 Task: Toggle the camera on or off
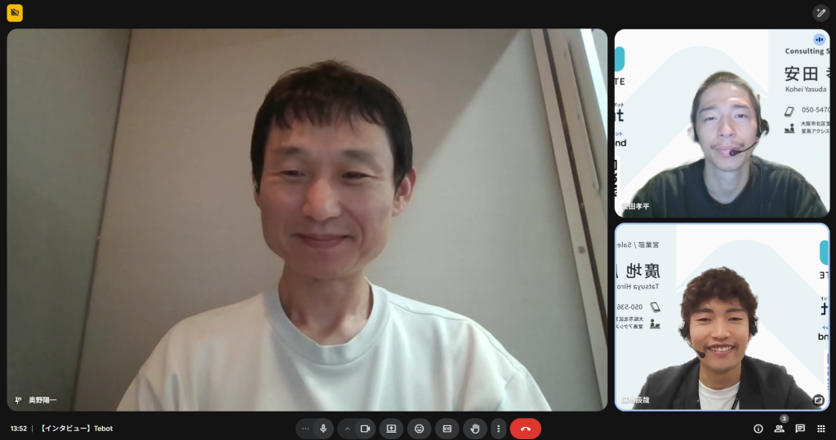click(365, 429)
